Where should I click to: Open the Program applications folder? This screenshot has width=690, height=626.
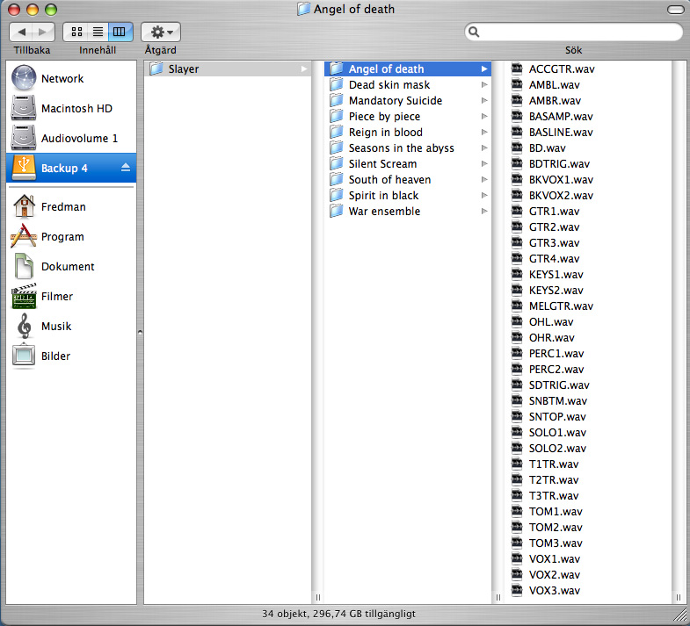[71, 236]
